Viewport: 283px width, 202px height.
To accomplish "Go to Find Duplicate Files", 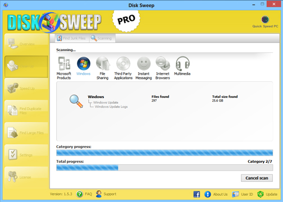I will [x=26, y=111].
